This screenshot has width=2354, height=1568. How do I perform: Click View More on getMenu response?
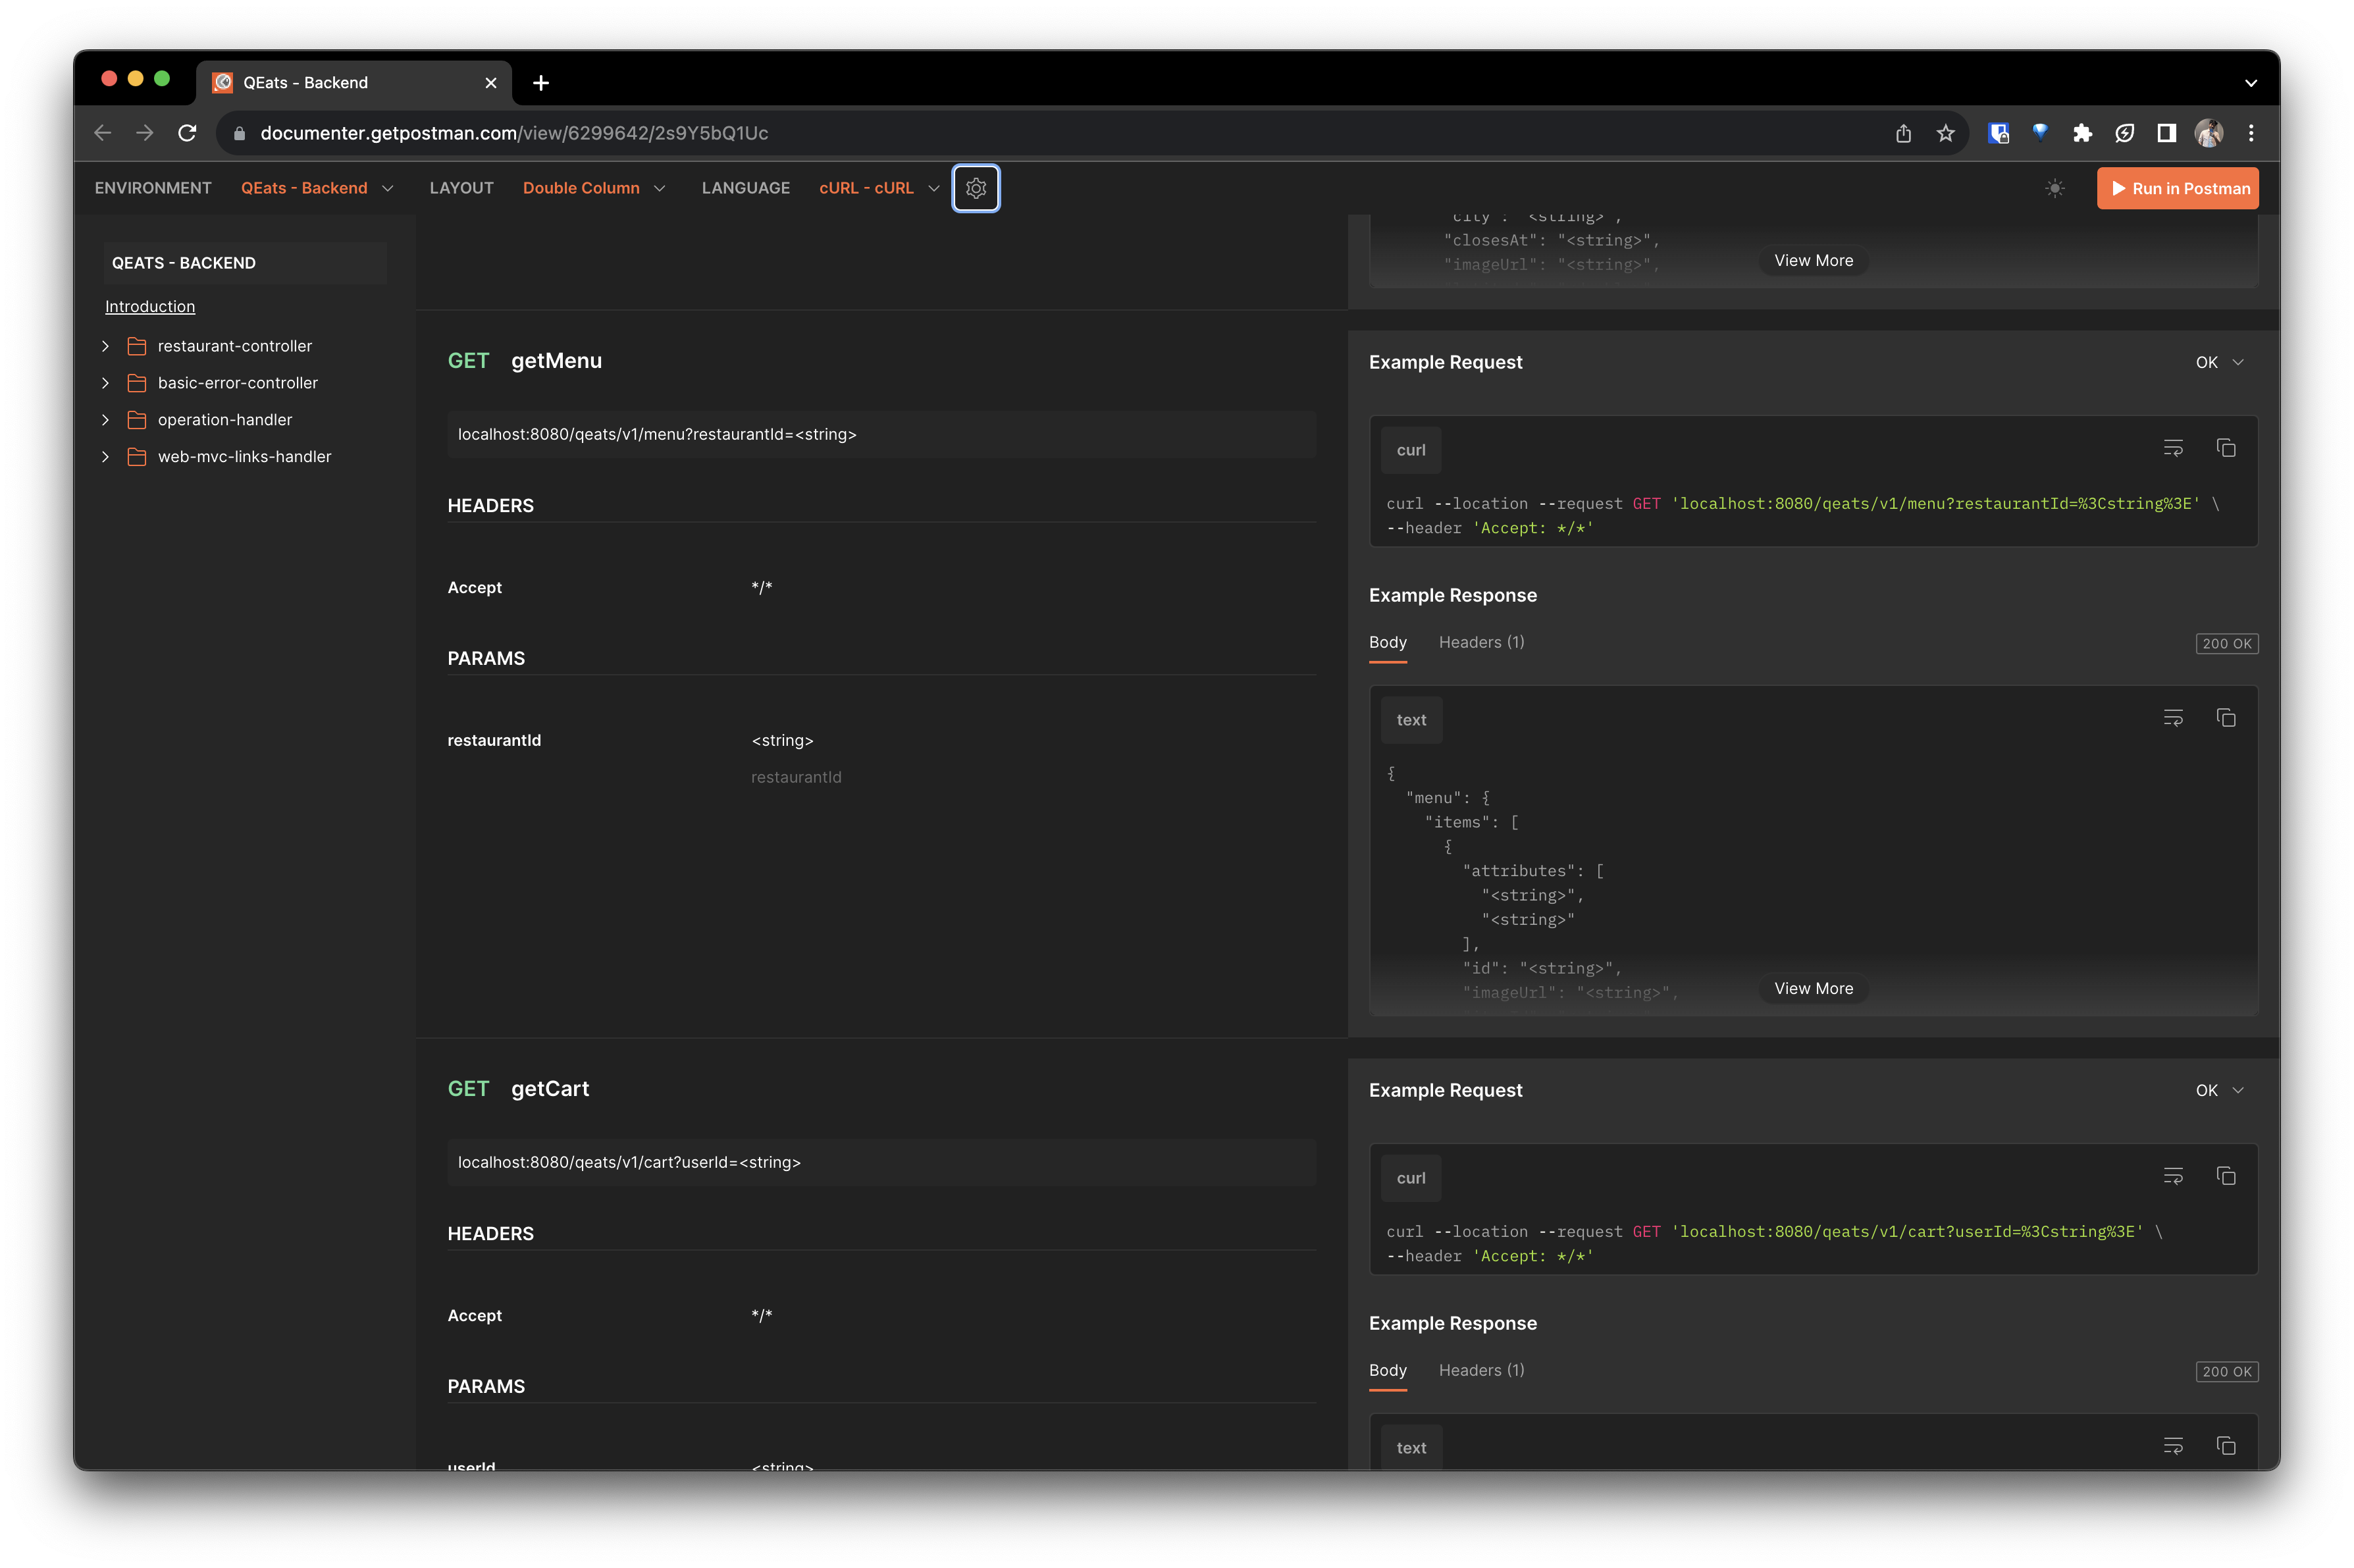1813,988
